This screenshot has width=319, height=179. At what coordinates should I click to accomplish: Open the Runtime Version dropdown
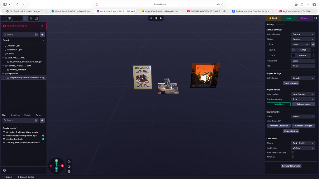303,99
